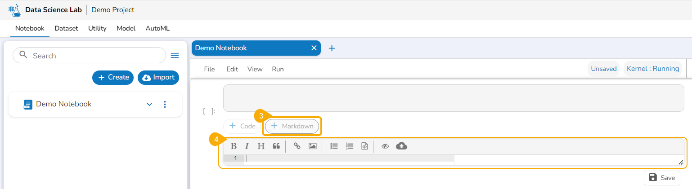This screenshot has width=692, height=189.
Task: Expand the Demo Notebook chevron
Action: point(150,104)
